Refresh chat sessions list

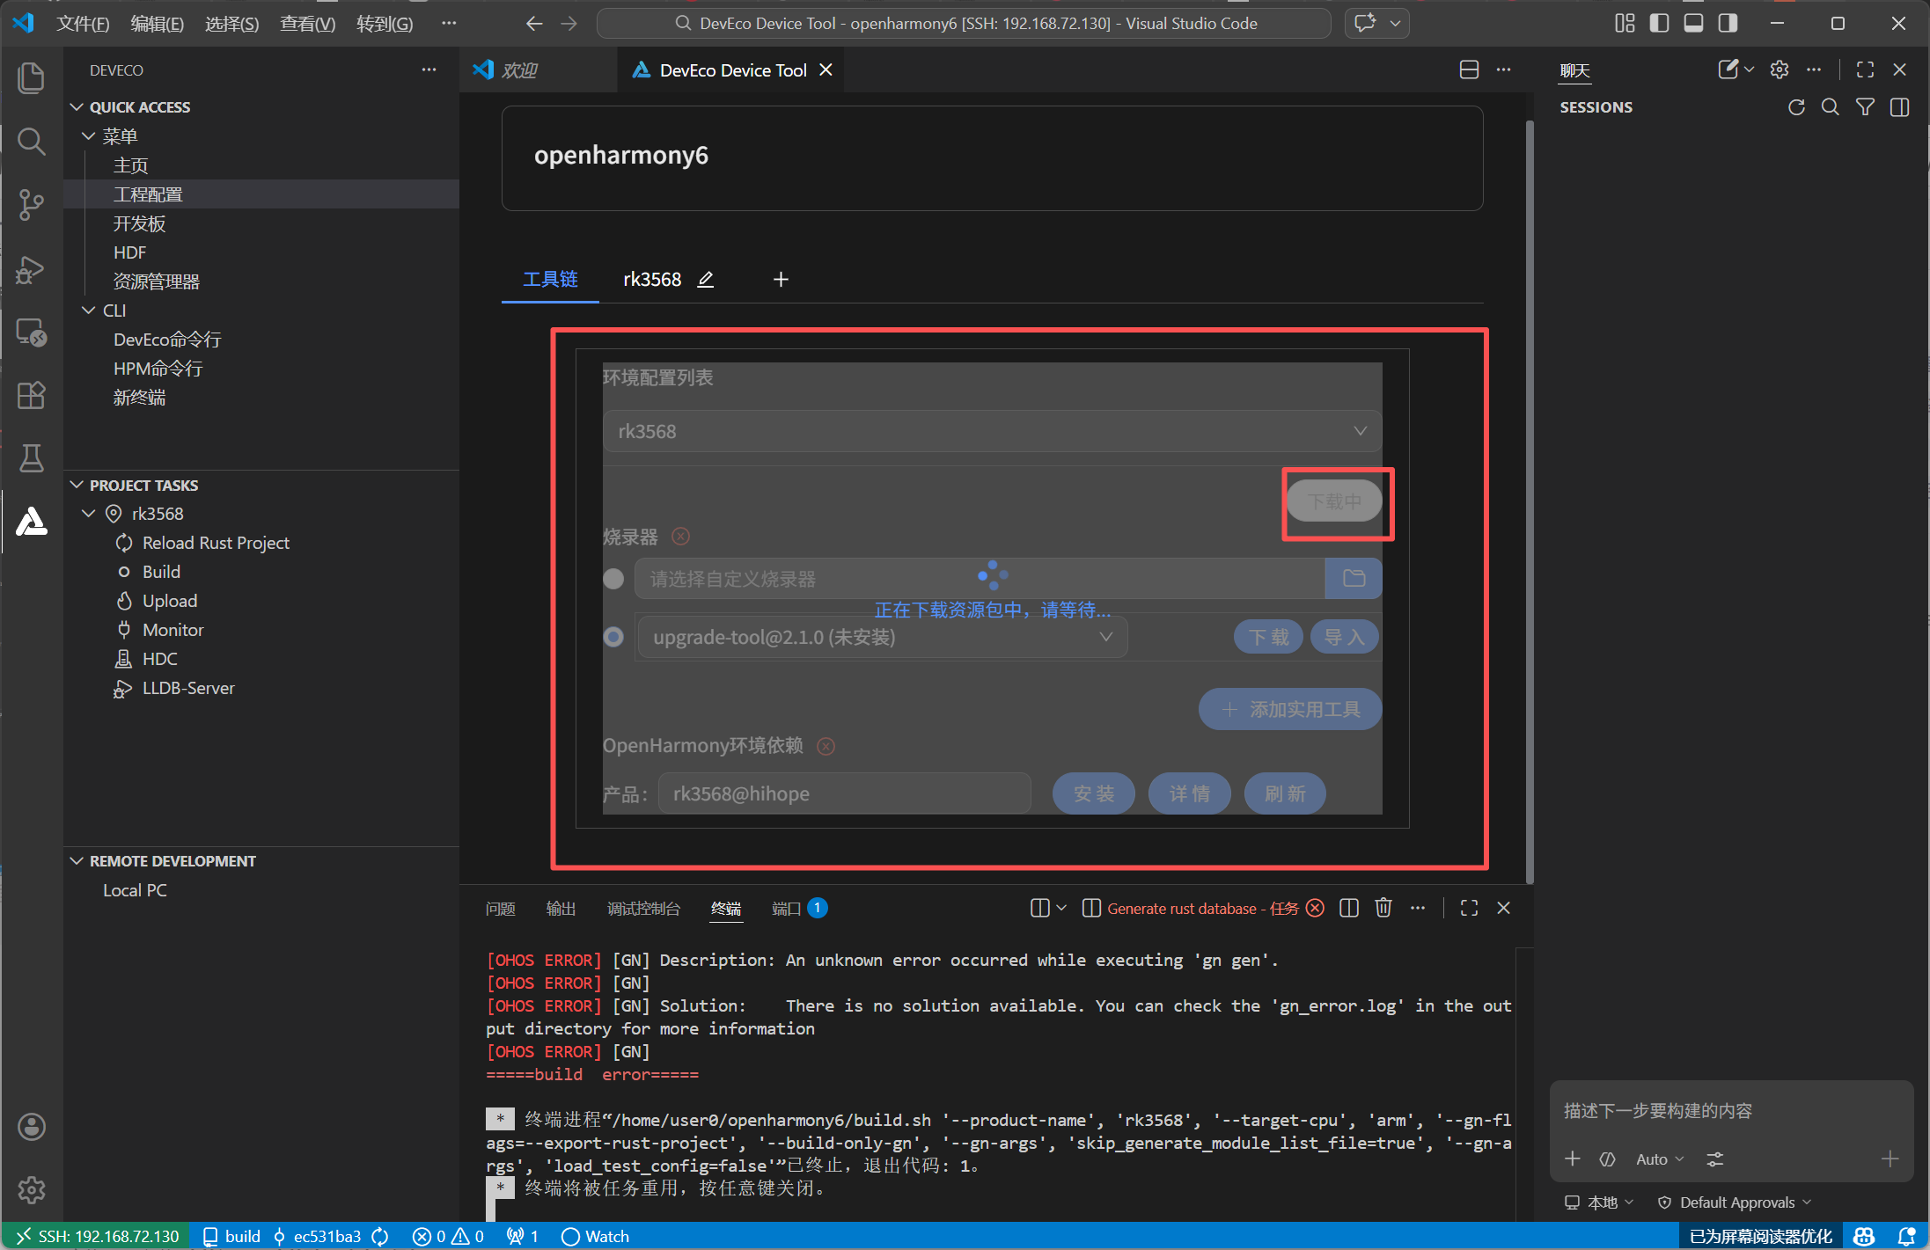click(1796, 107)
